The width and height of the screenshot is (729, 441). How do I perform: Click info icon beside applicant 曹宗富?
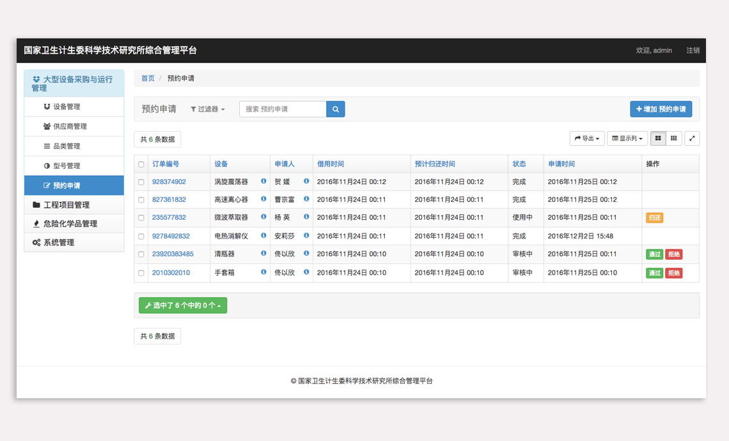(x=306, y=199)
